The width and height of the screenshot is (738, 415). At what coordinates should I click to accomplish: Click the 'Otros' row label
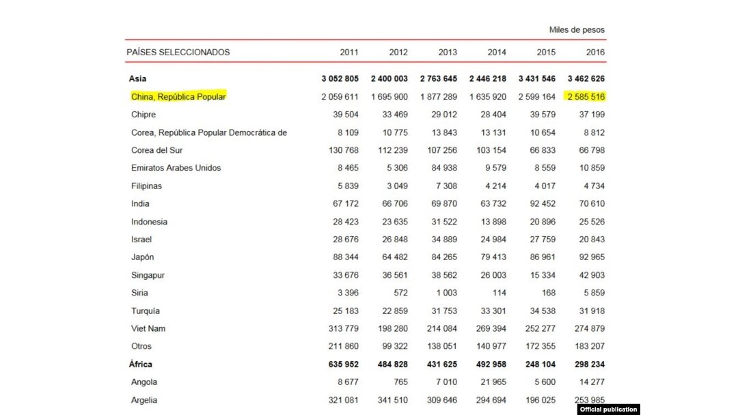[x=141, y=346]
